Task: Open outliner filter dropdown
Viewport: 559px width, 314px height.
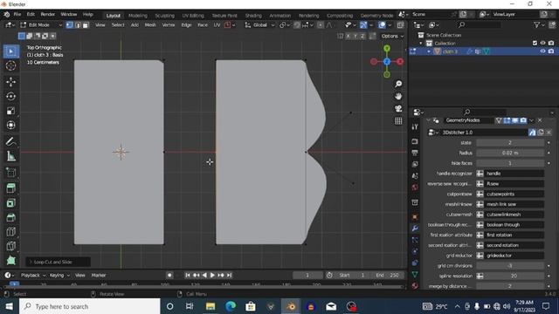Action: pos(539,25)
